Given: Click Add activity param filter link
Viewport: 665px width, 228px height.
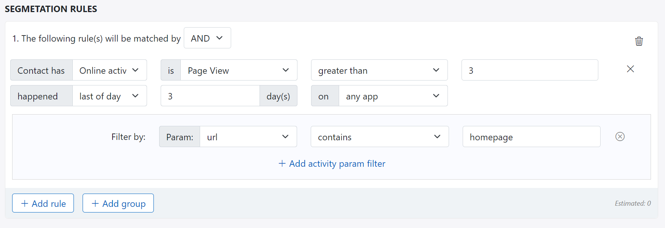Looking at the screenshot, I should coord(332,164).
